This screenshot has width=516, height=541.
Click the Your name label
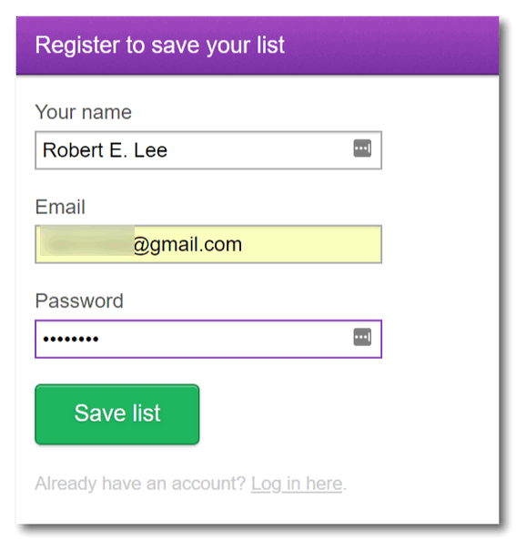point(84,112)
